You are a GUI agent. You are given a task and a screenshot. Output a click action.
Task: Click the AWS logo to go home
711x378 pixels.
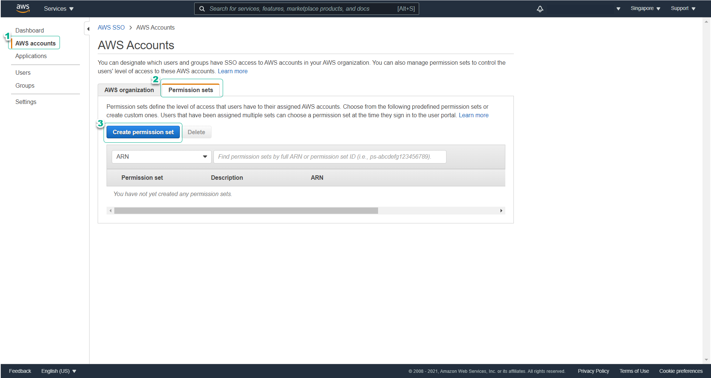pos(23,9)
